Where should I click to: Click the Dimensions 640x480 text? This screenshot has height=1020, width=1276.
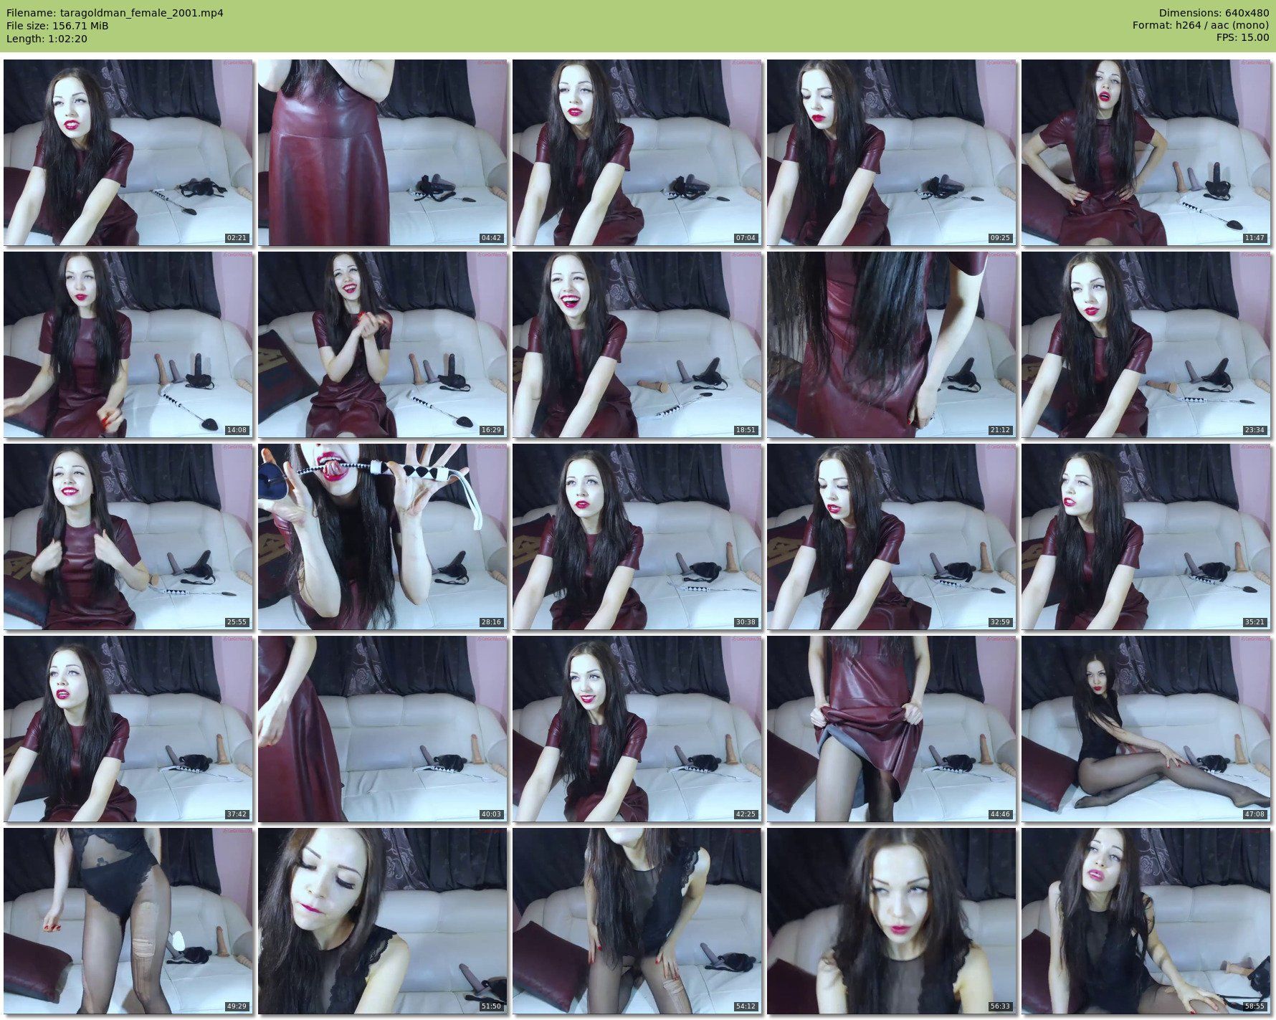pyautogui.click(x=1214, y=13)
